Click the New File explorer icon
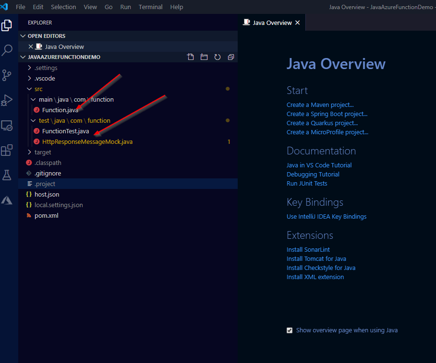436x363 pixels. click(191, 57)
